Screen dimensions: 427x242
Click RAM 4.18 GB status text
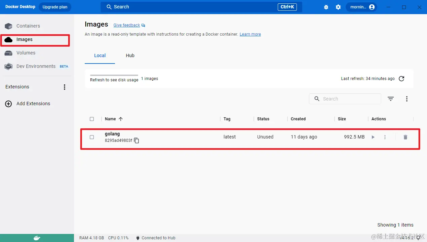(91, 238)
